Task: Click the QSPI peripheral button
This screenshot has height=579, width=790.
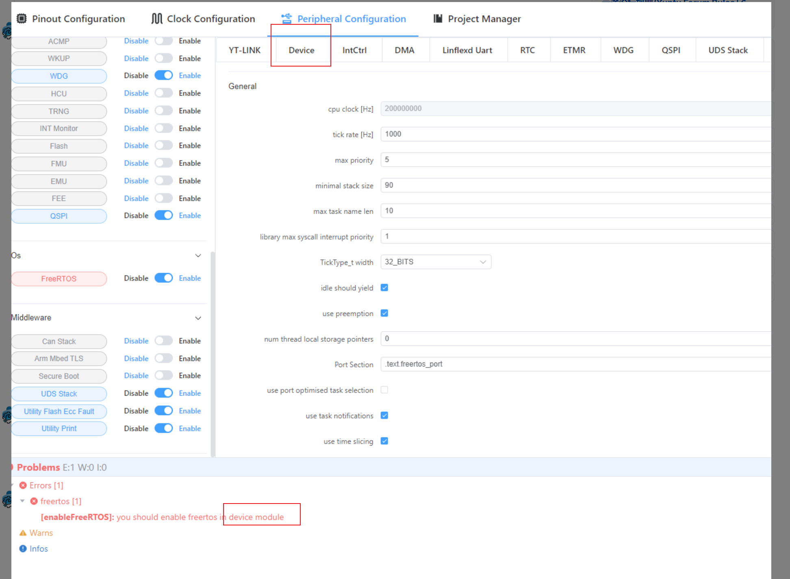Action: (59, 216)
